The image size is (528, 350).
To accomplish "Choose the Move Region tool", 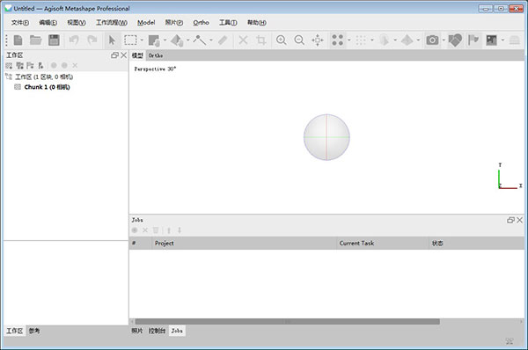I will [154, 40].
